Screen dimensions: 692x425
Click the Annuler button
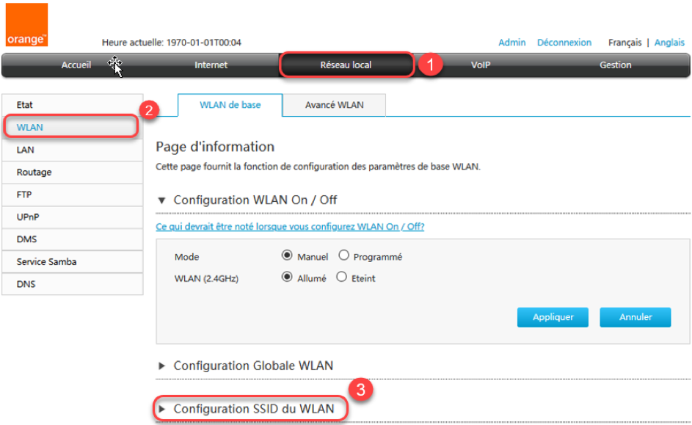click(635, 317)
